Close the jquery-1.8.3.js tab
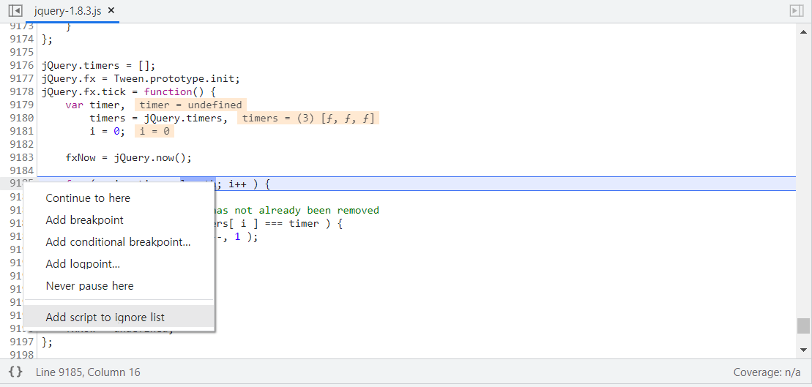 point(111,10)
